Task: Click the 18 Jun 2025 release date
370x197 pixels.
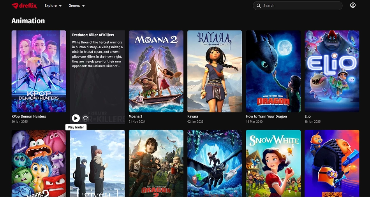Action: tap(313, 121)
